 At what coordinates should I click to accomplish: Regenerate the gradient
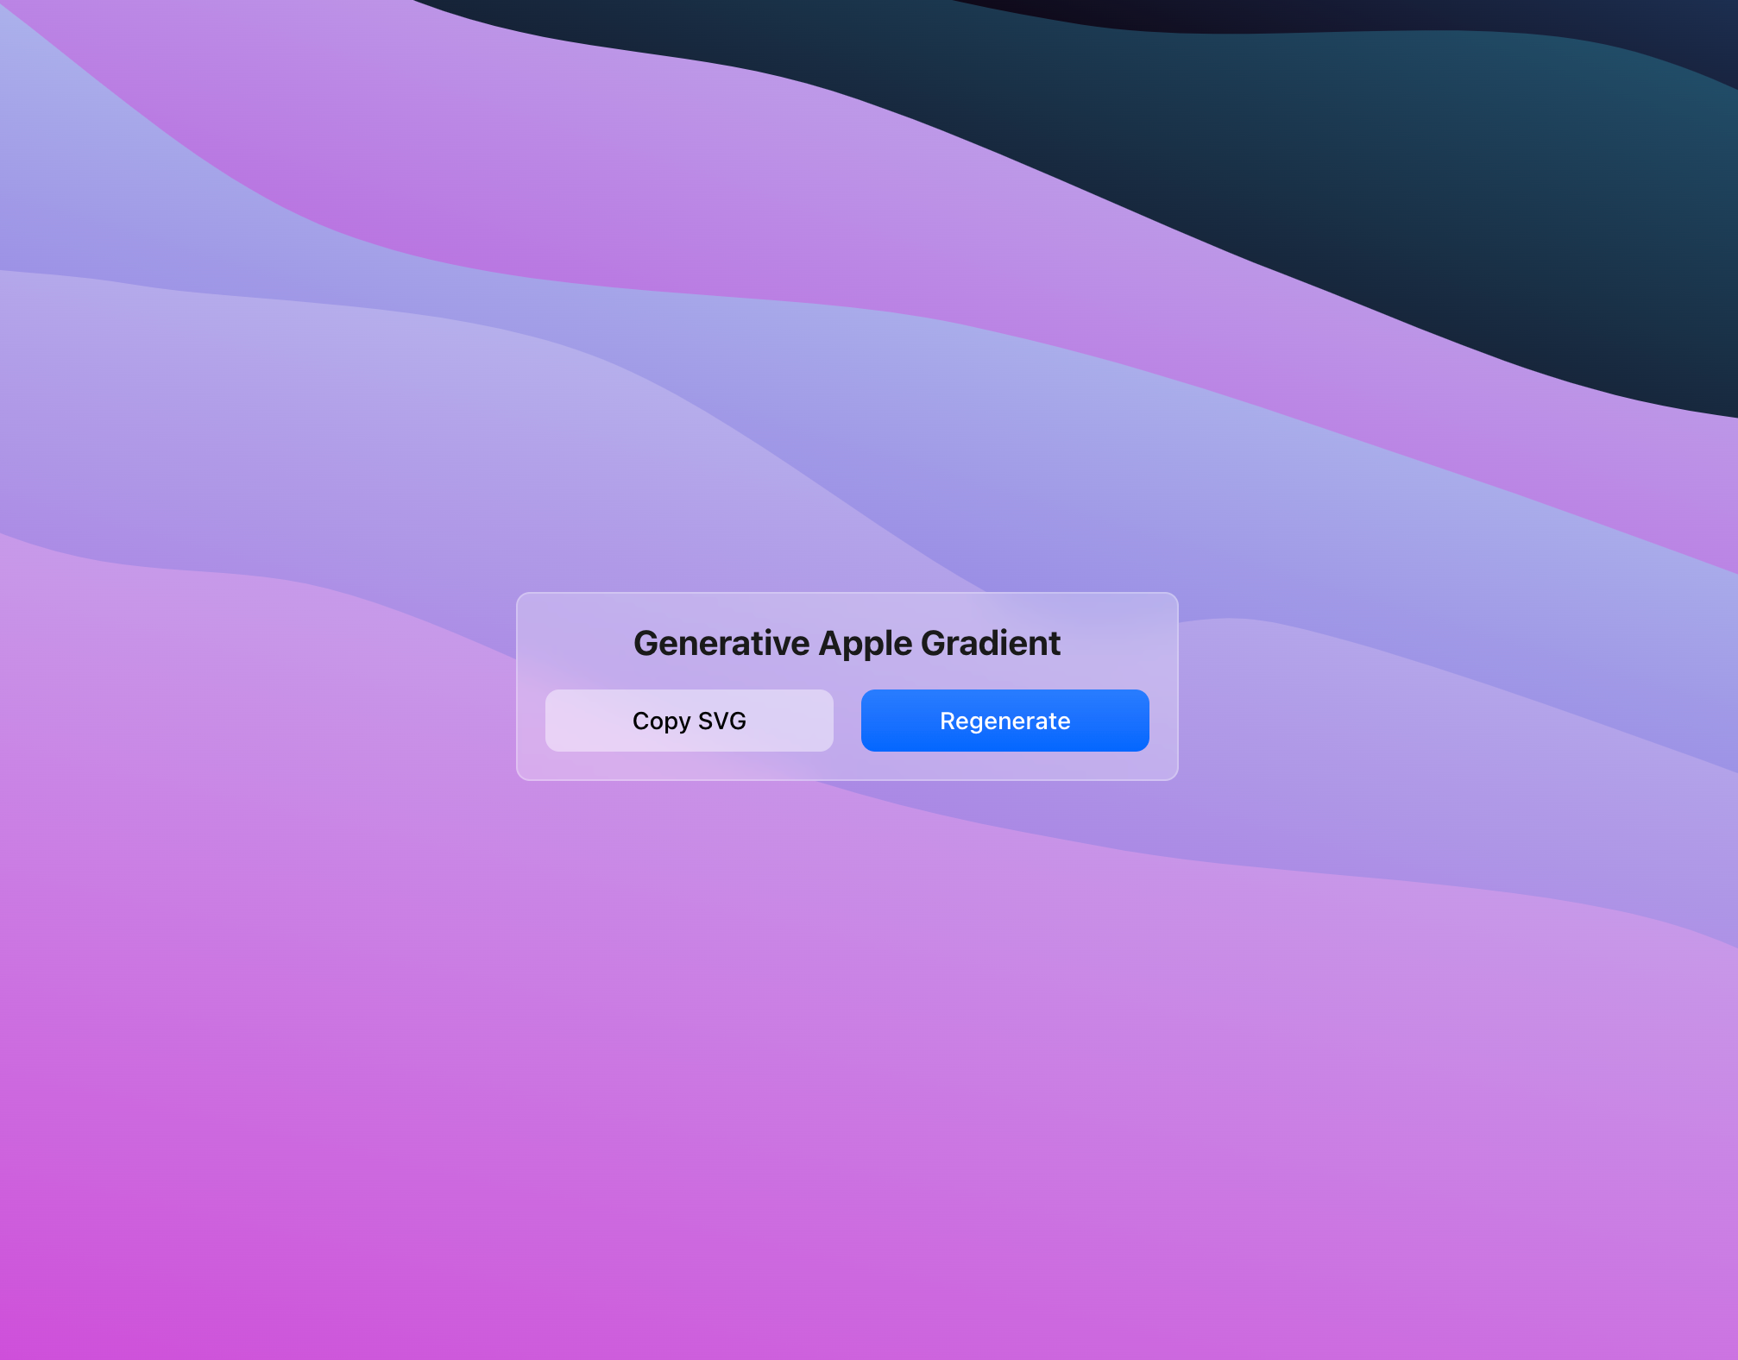(x=1004, y=721)
